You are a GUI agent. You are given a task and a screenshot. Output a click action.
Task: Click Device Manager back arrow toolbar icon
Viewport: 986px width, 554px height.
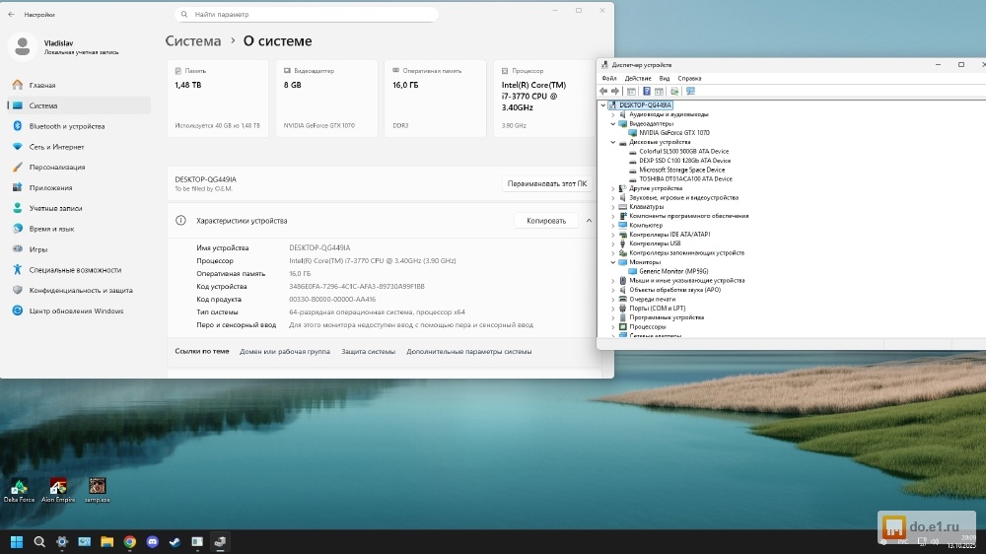click(603, 92)
